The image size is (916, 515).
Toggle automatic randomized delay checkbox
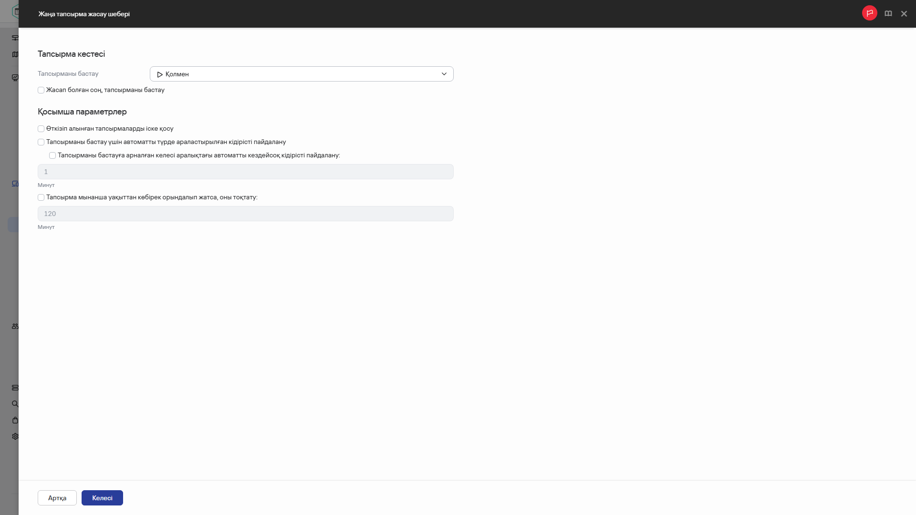click(41, 142)
